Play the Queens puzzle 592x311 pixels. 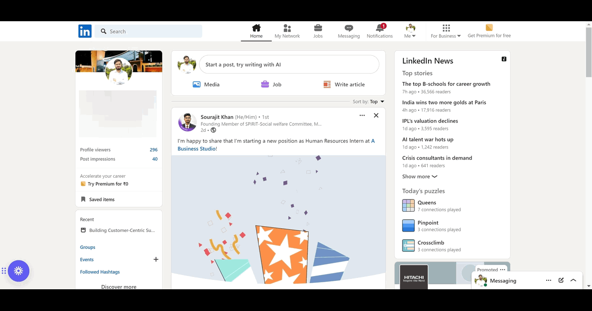432,206
